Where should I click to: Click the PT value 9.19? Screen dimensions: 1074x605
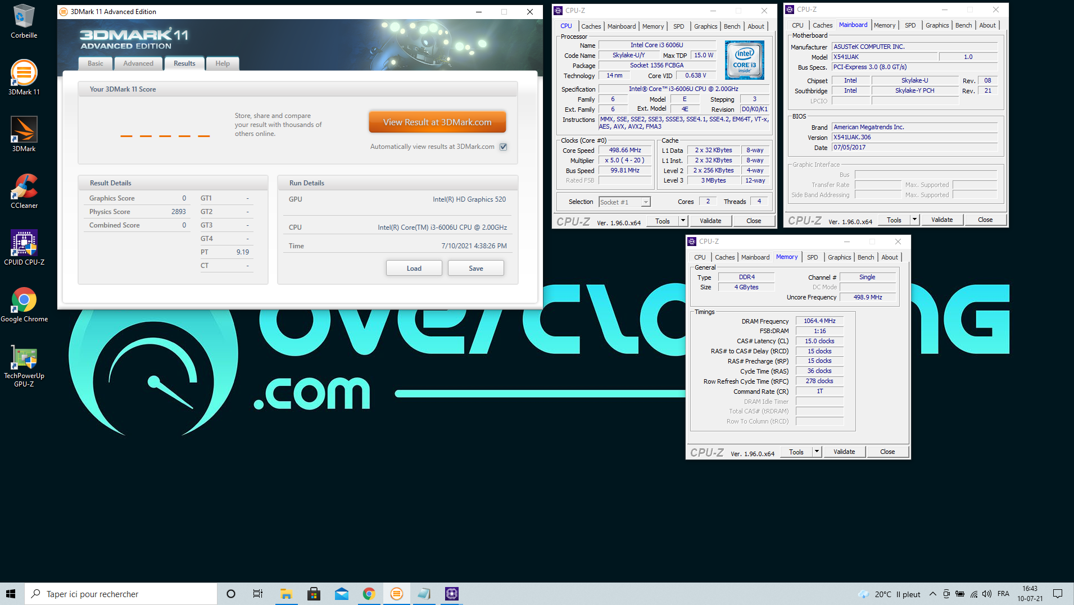point(242,252)
